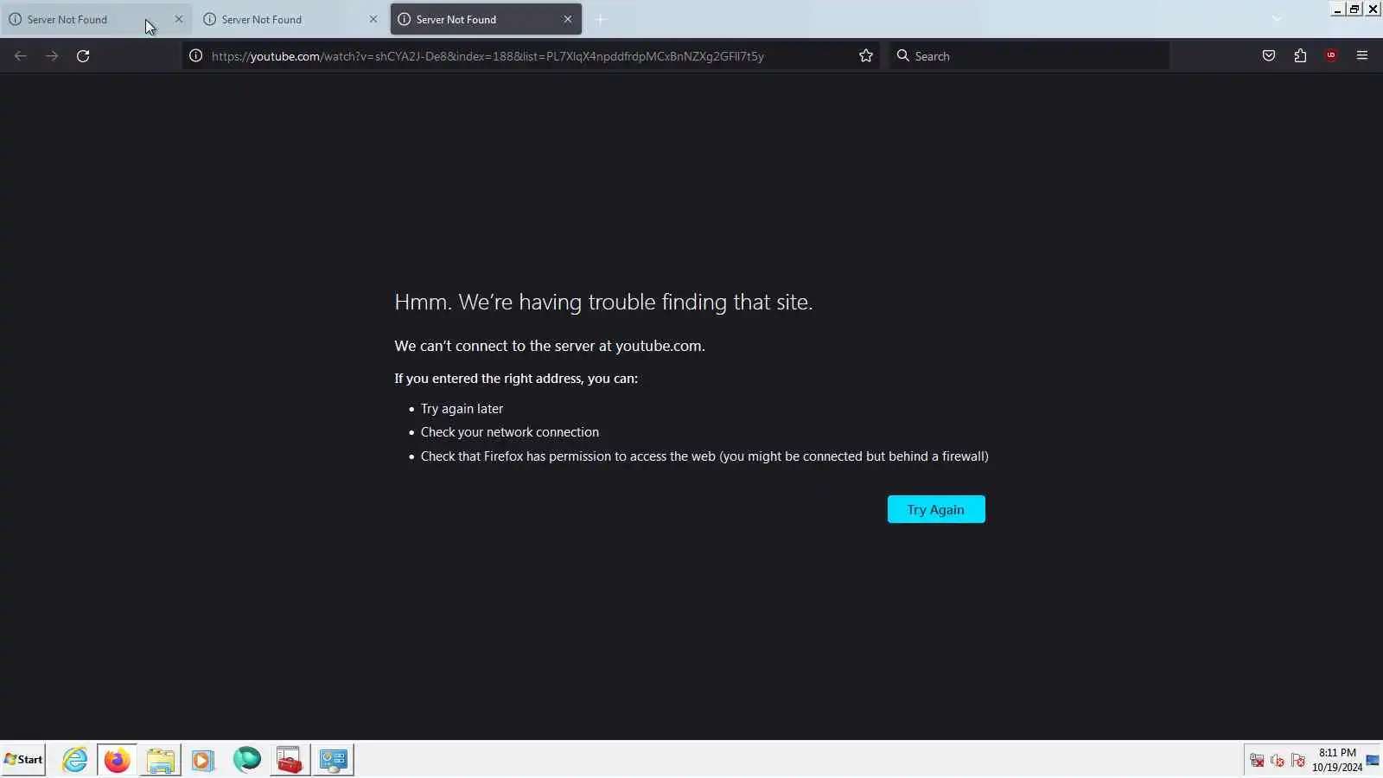
Task: Open the uBlock Origin extension icon
Action: 1331,56
